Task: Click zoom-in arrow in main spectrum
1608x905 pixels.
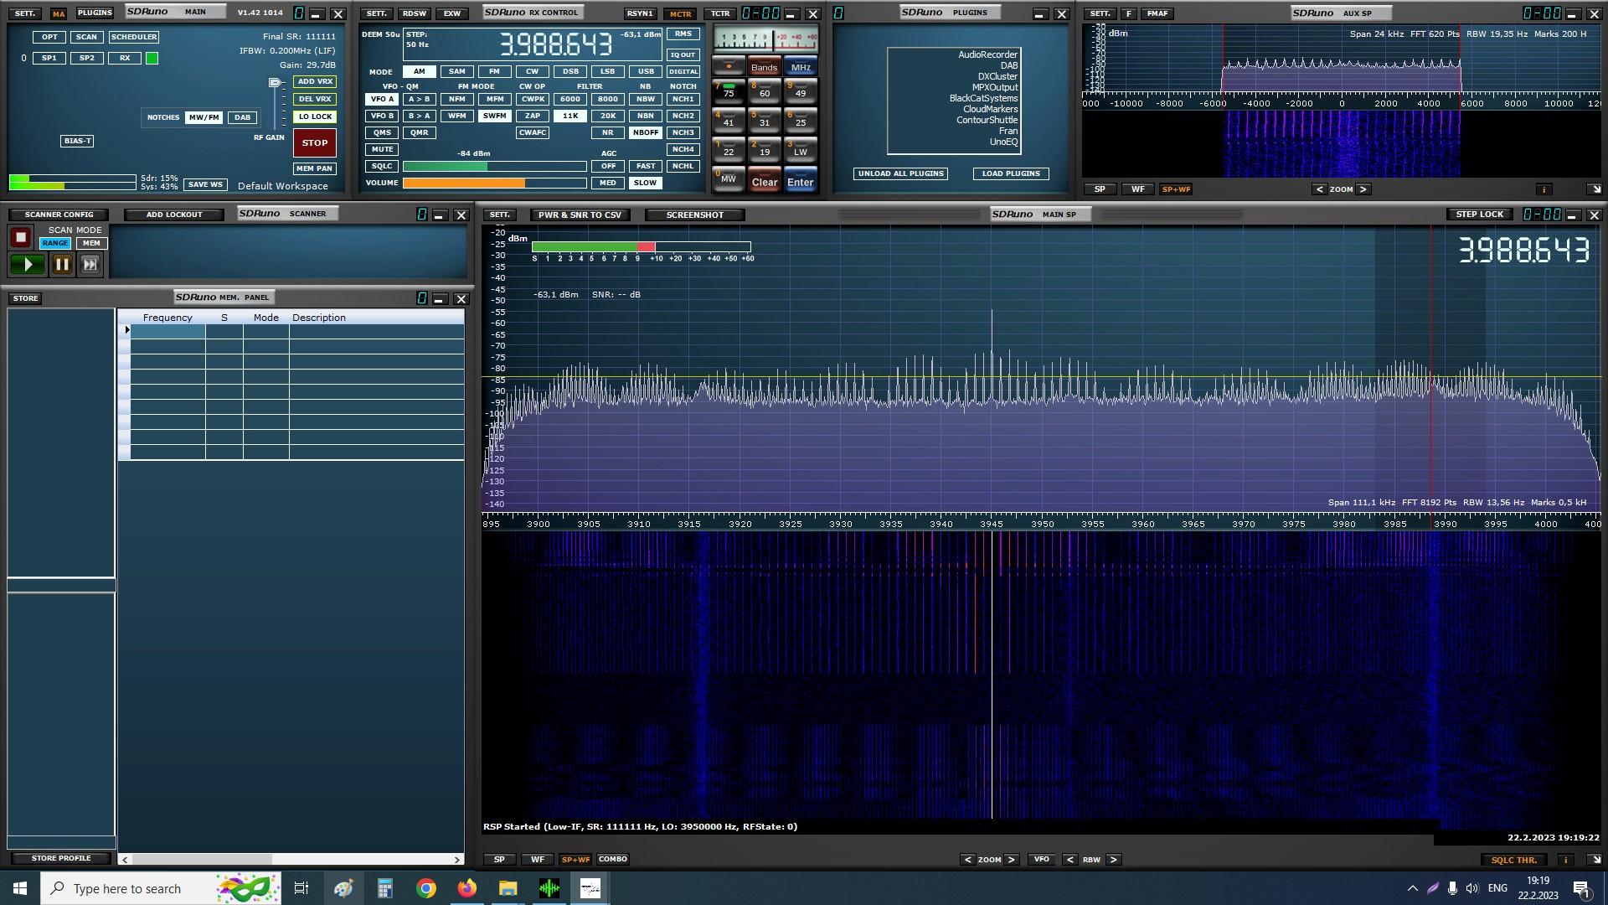Action: (x=1012, y=860)
